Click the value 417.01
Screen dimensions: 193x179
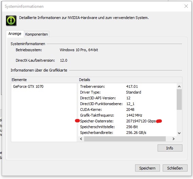[x=132, y=86]
